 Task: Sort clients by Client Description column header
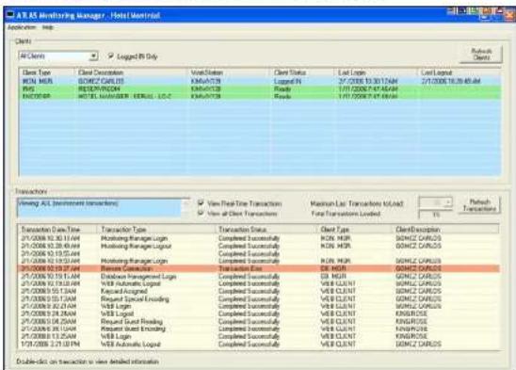(x=131, y=72)
